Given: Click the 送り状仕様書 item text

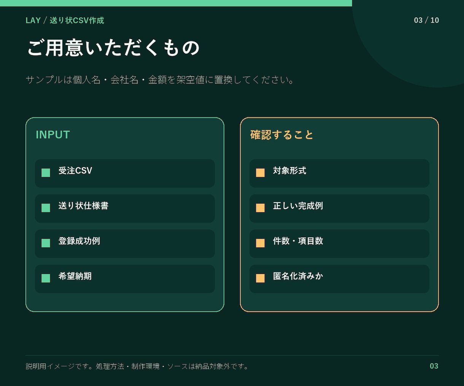Looking at the screenshot, I should 83,206.
